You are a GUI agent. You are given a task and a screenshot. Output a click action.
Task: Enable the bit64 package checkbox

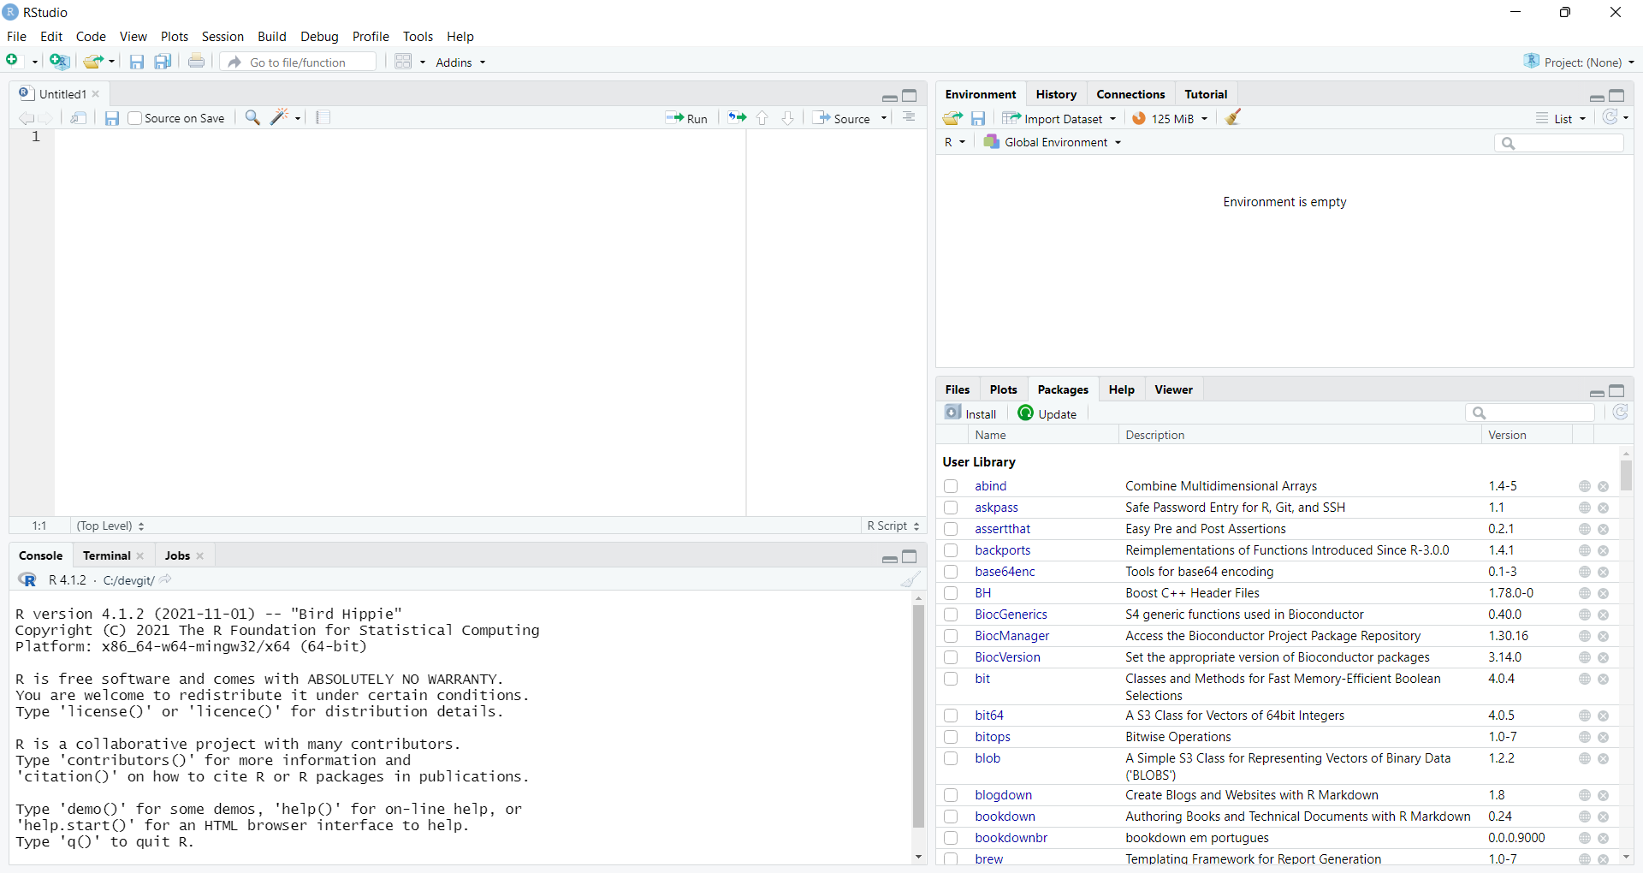pyautogui.click(x=951, y=716)
